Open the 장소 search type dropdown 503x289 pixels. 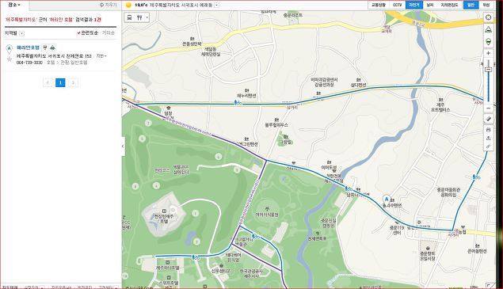(14, 5)
